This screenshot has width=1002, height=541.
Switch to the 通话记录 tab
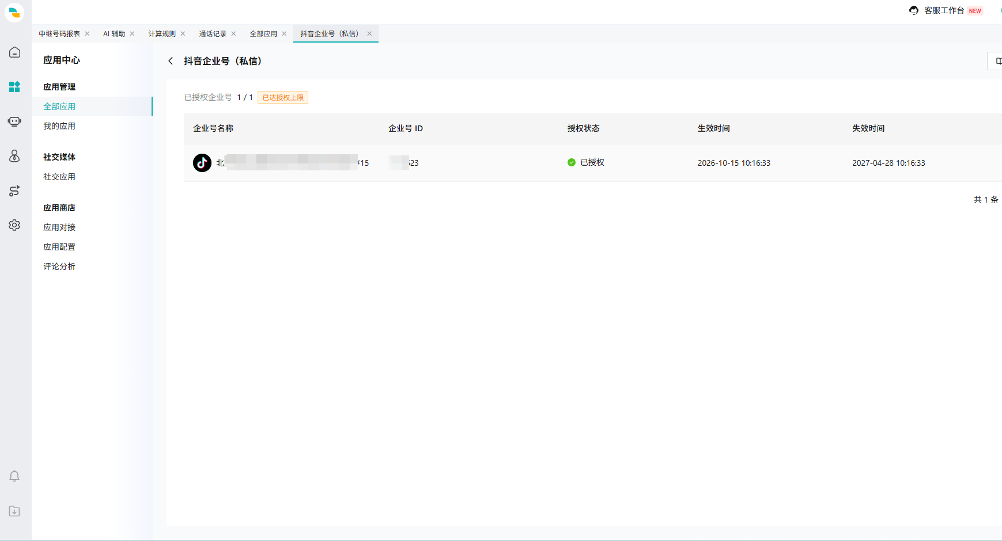[213, 34]
